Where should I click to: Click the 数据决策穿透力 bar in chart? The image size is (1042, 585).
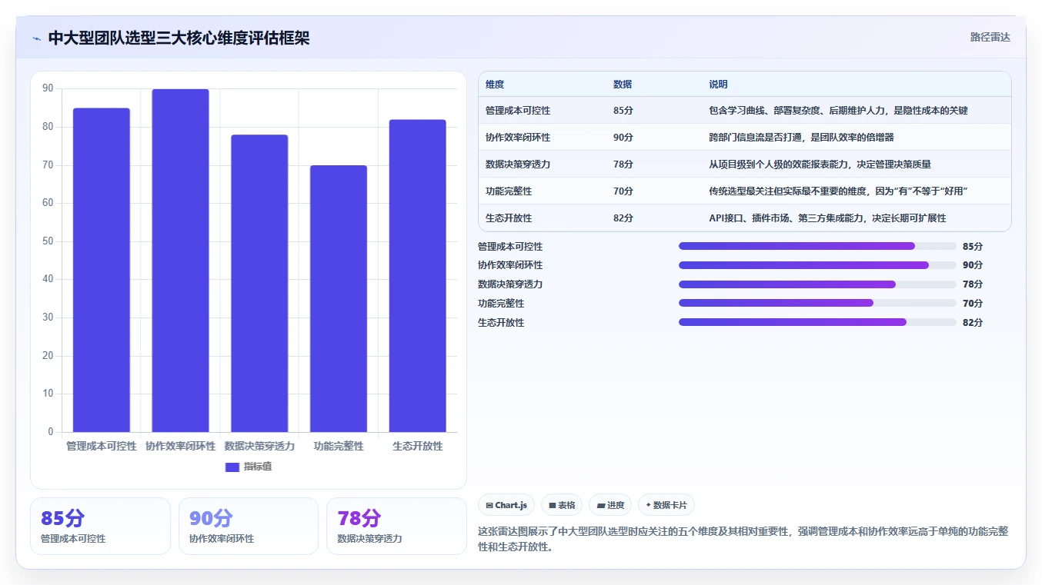(x=259, y=284)
